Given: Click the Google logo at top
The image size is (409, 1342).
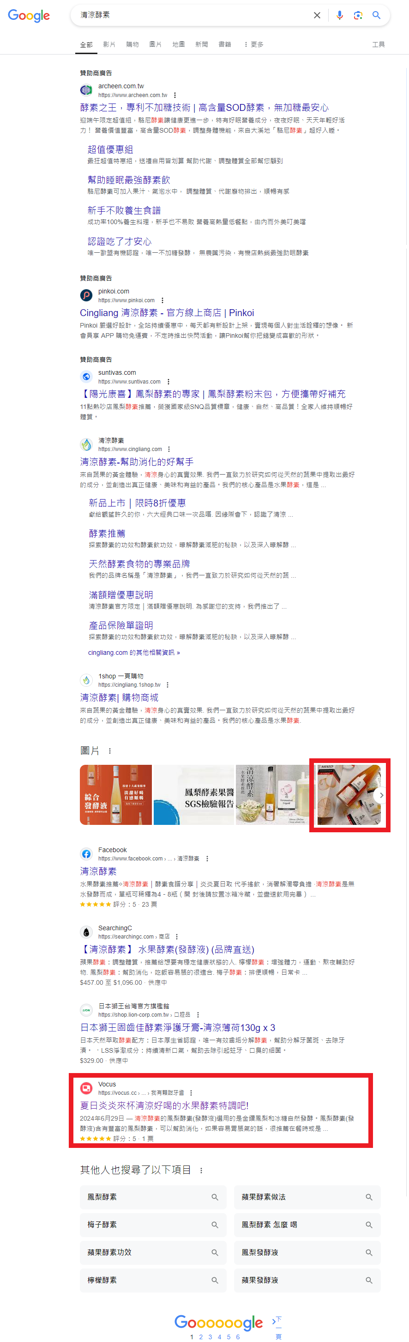Looking at the screenshot, I should [29, 16].
